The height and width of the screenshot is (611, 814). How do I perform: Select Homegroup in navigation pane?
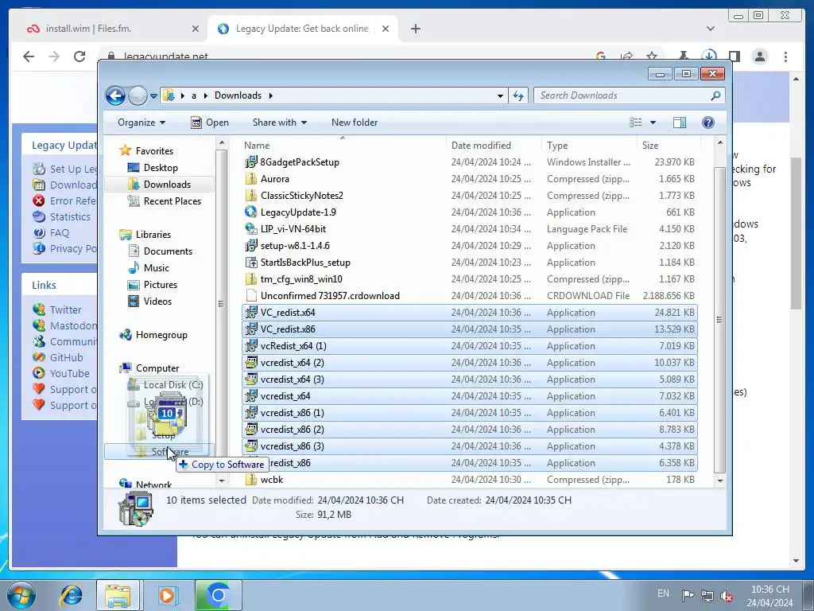pos(161,335)
